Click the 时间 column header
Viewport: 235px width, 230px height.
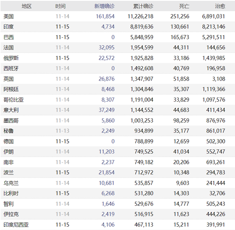(x=60, y=6)
